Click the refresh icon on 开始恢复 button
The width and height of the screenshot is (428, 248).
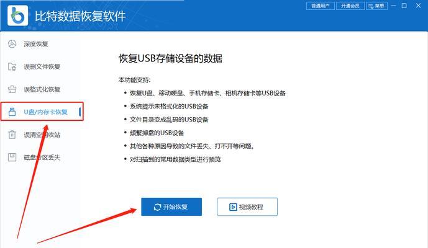click(x=158, y=207)
